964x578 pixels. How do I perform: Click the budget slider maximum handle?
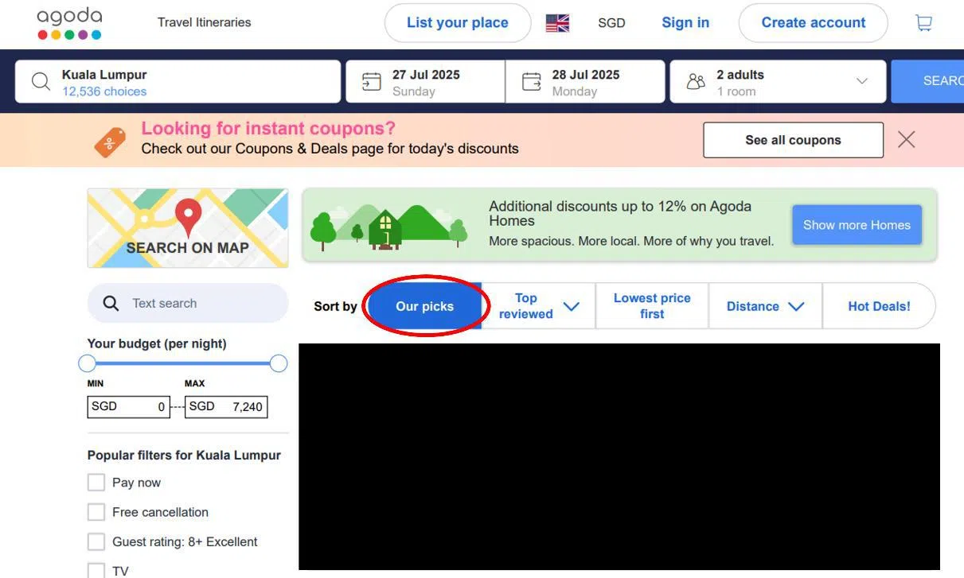[x=279, y=363]
